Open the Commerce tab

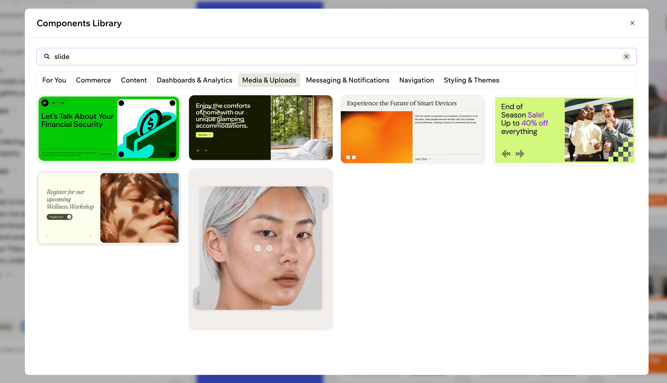tap(93, 80)
